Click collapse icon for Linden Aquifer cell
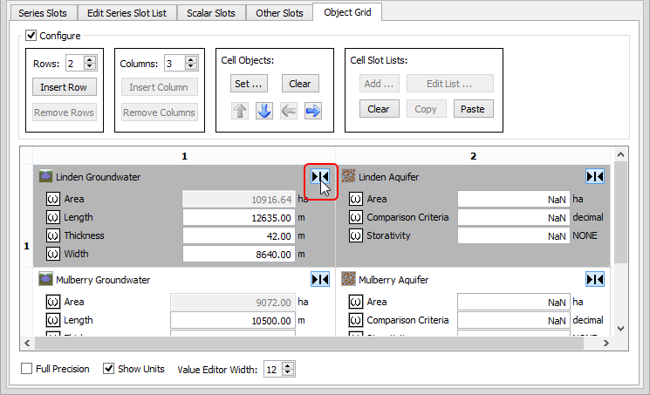Screen dimensions: 650x395 point(595,177)
